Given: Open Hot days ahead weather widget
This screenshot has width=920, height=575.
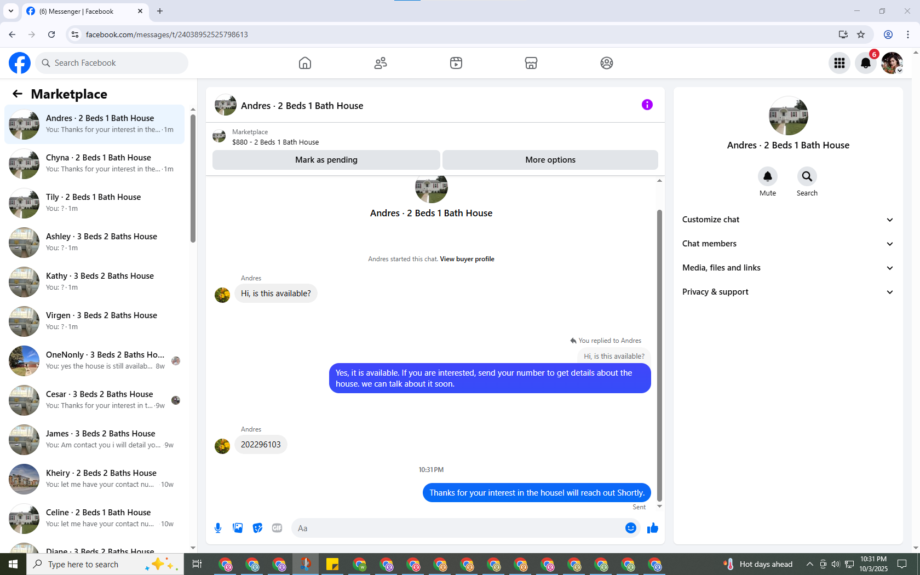Looking at the screenshot, I should point(758,564).
